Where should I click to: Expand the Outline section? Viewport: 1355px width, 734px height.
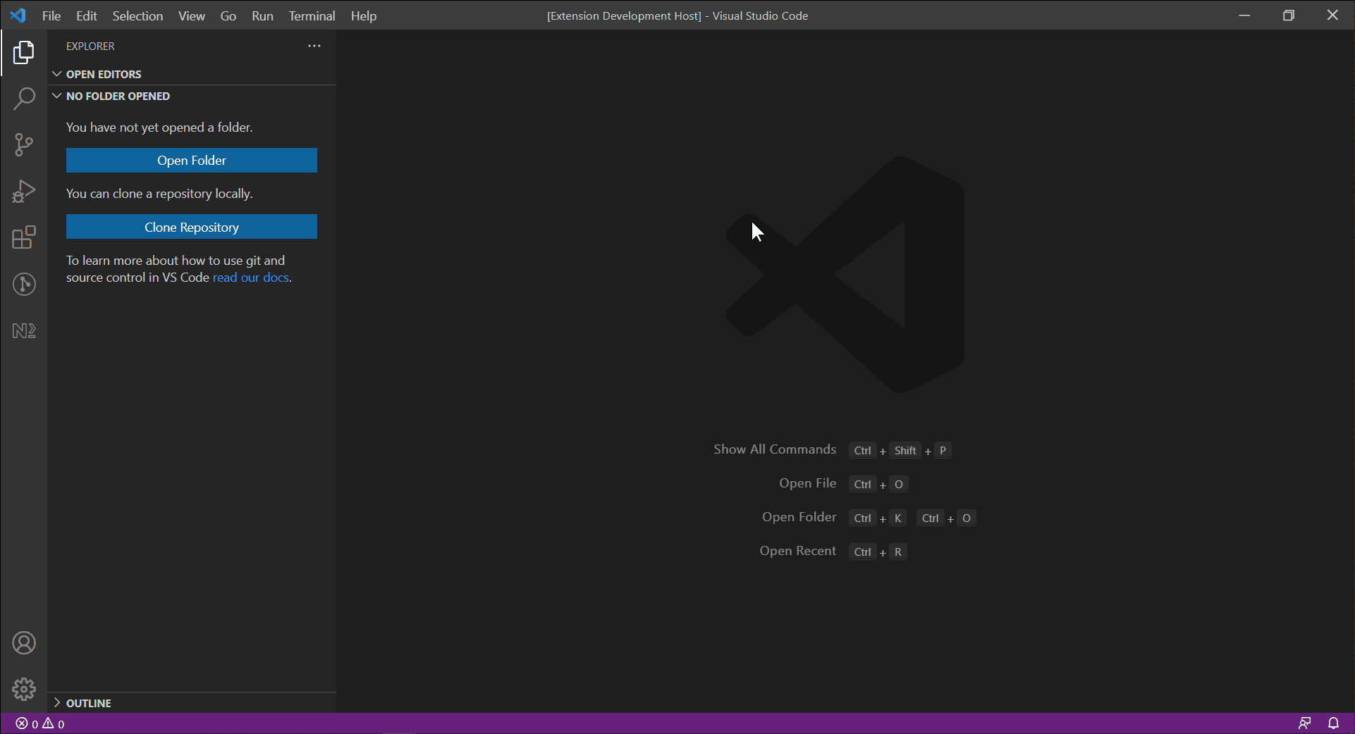[192, 703]
